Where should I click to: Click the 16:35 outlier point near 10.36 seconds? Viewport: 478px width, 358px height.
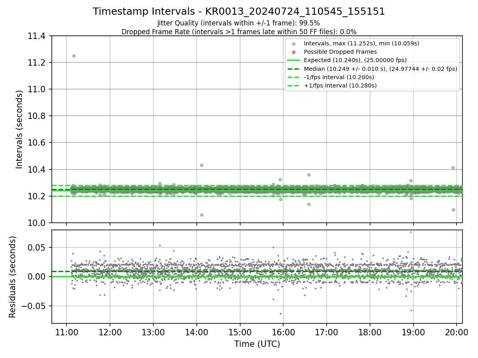(x=309, y=175)
